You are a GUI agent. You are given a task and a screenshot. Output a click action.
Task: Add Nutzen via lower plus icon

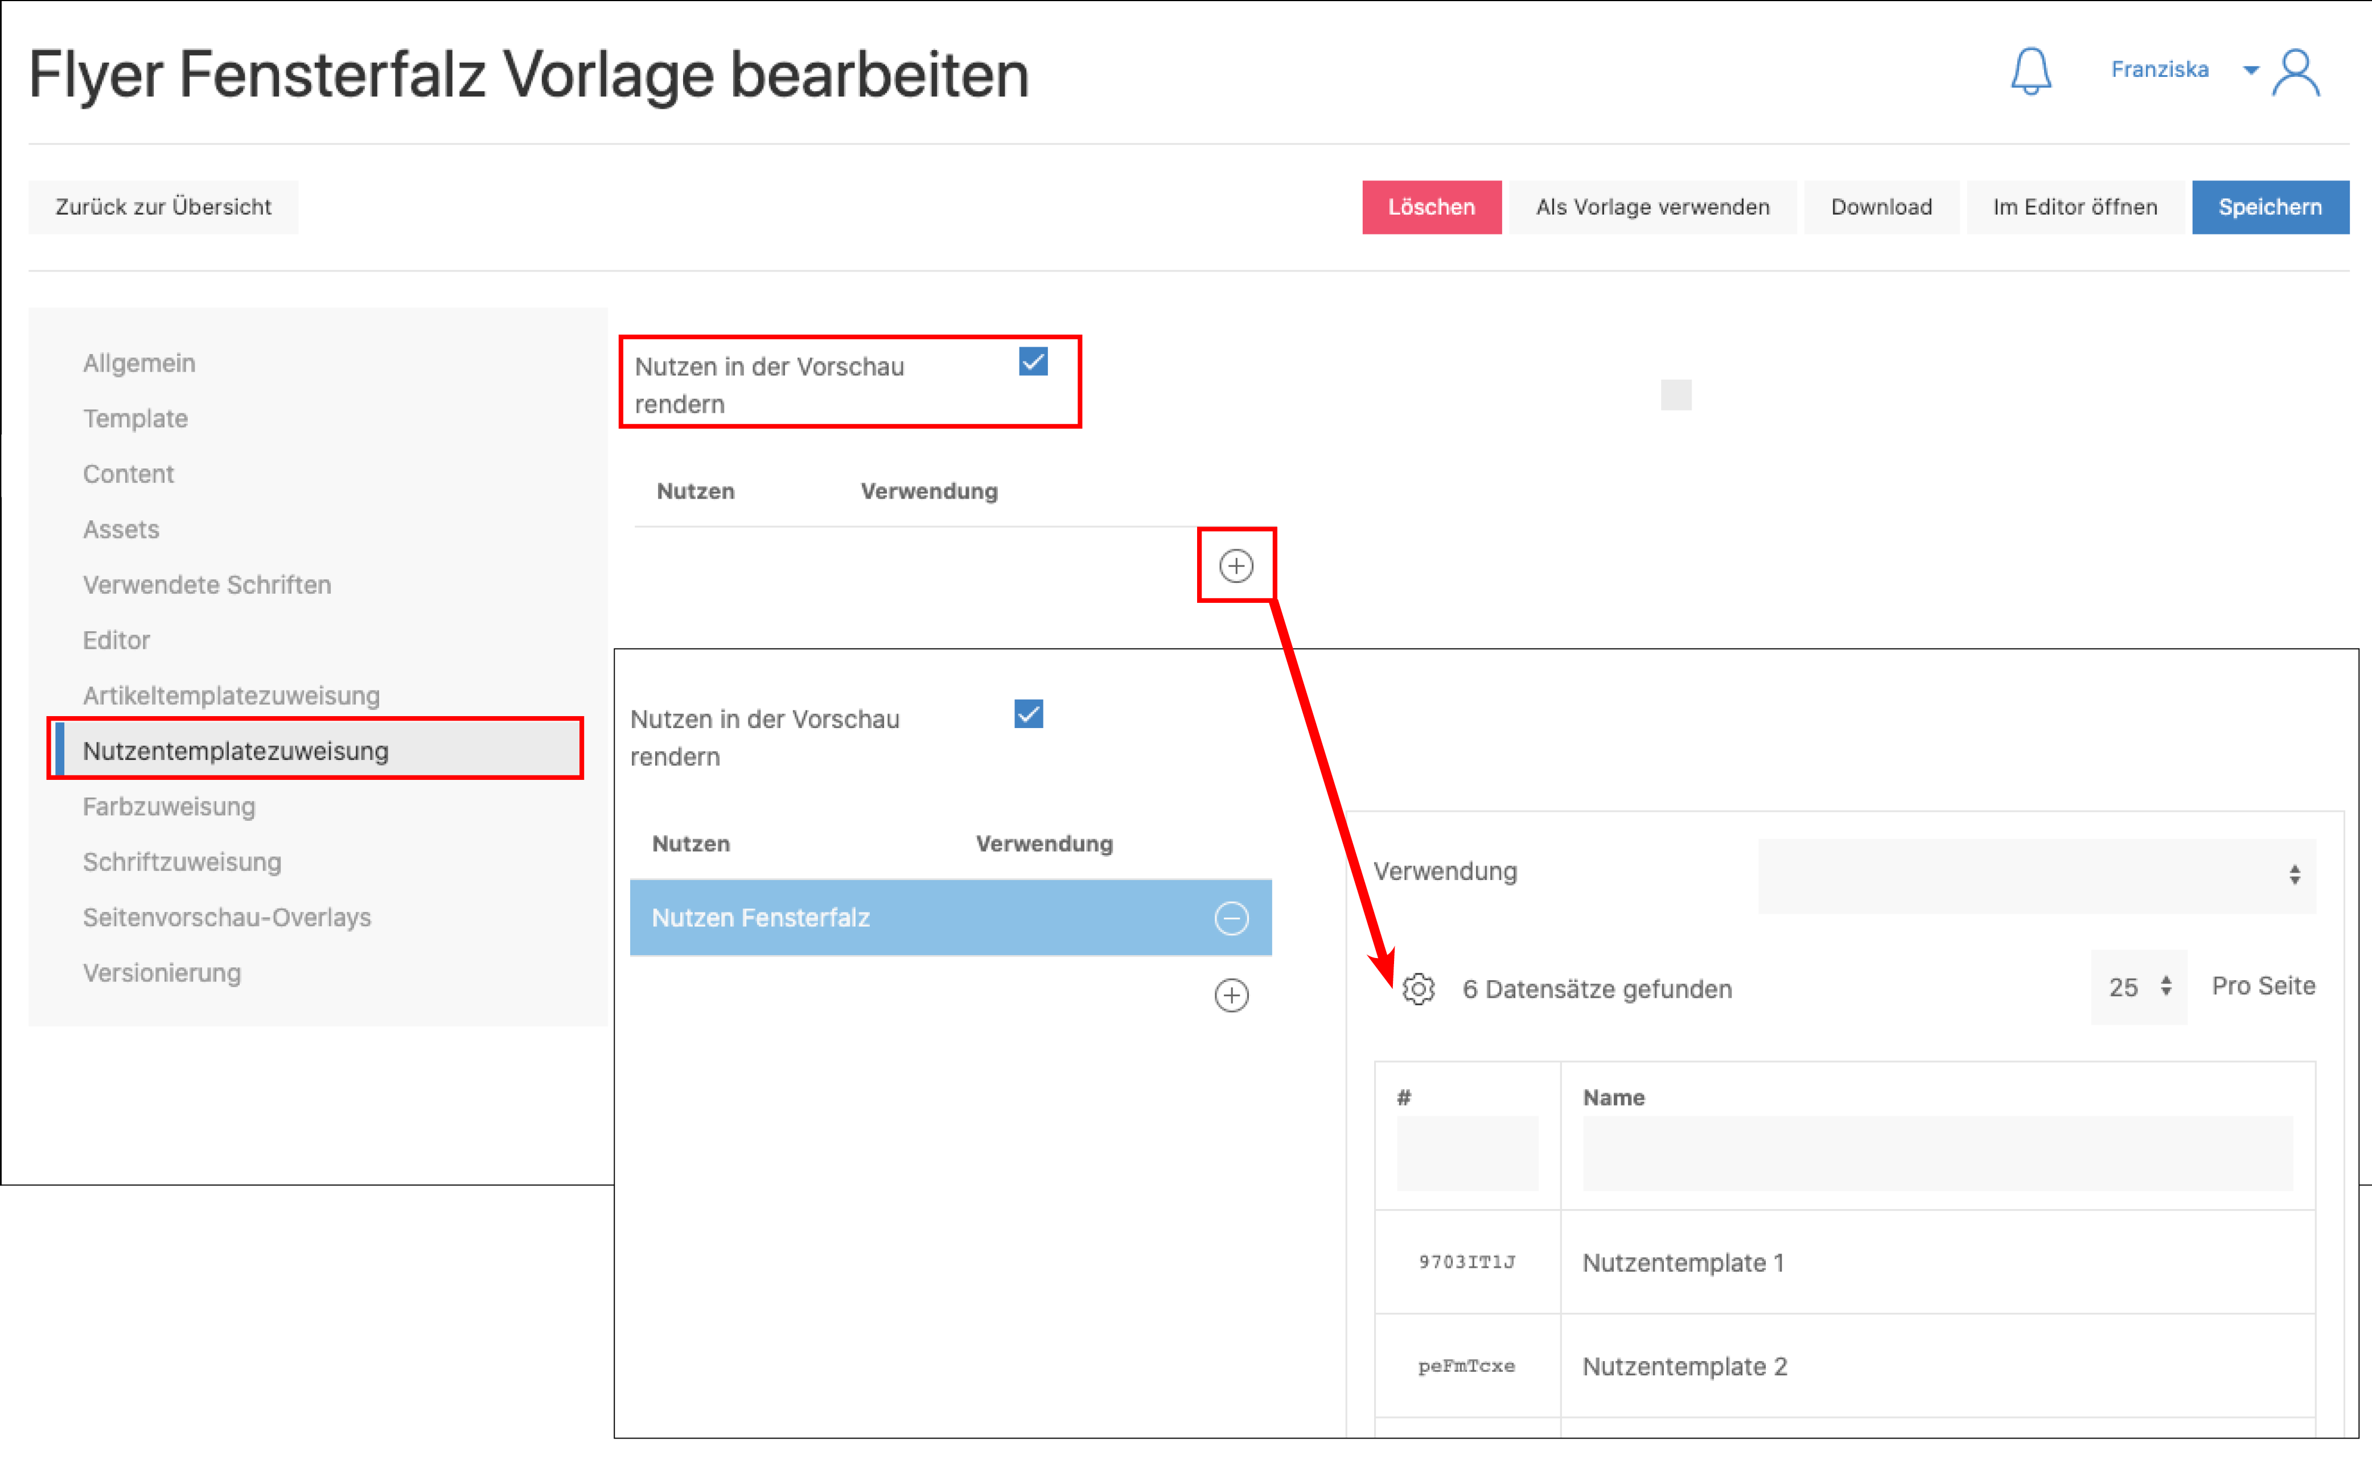(1231, 995)
